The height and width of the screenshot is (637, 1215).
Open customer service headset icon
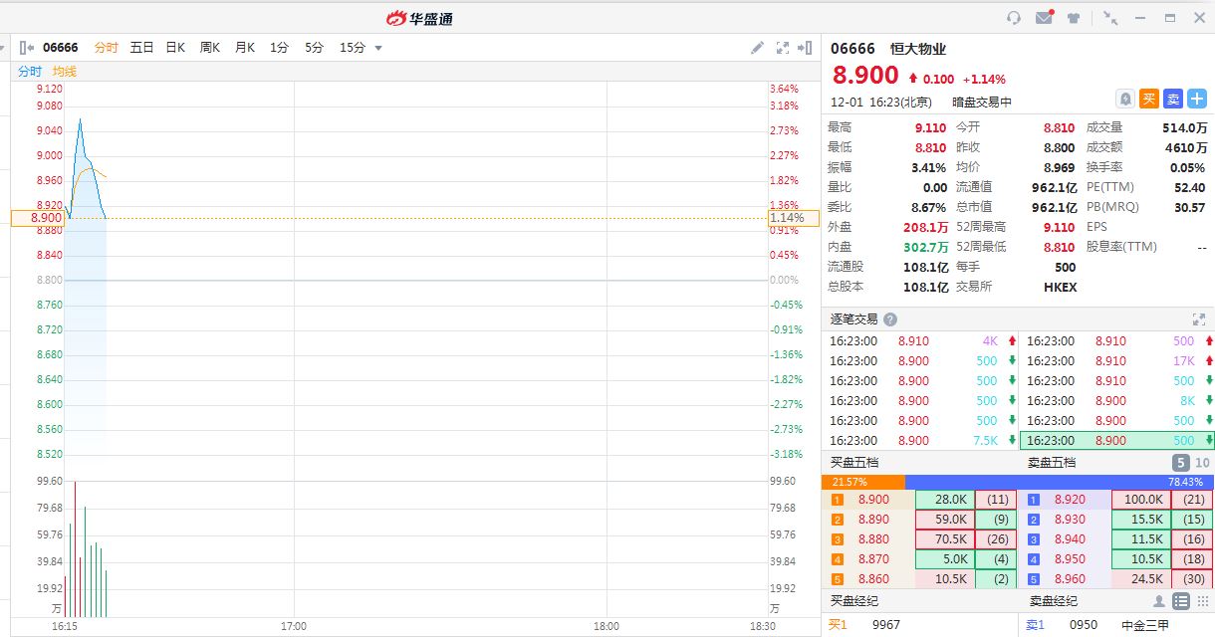pyautogui.click(x=1014, y=18)
